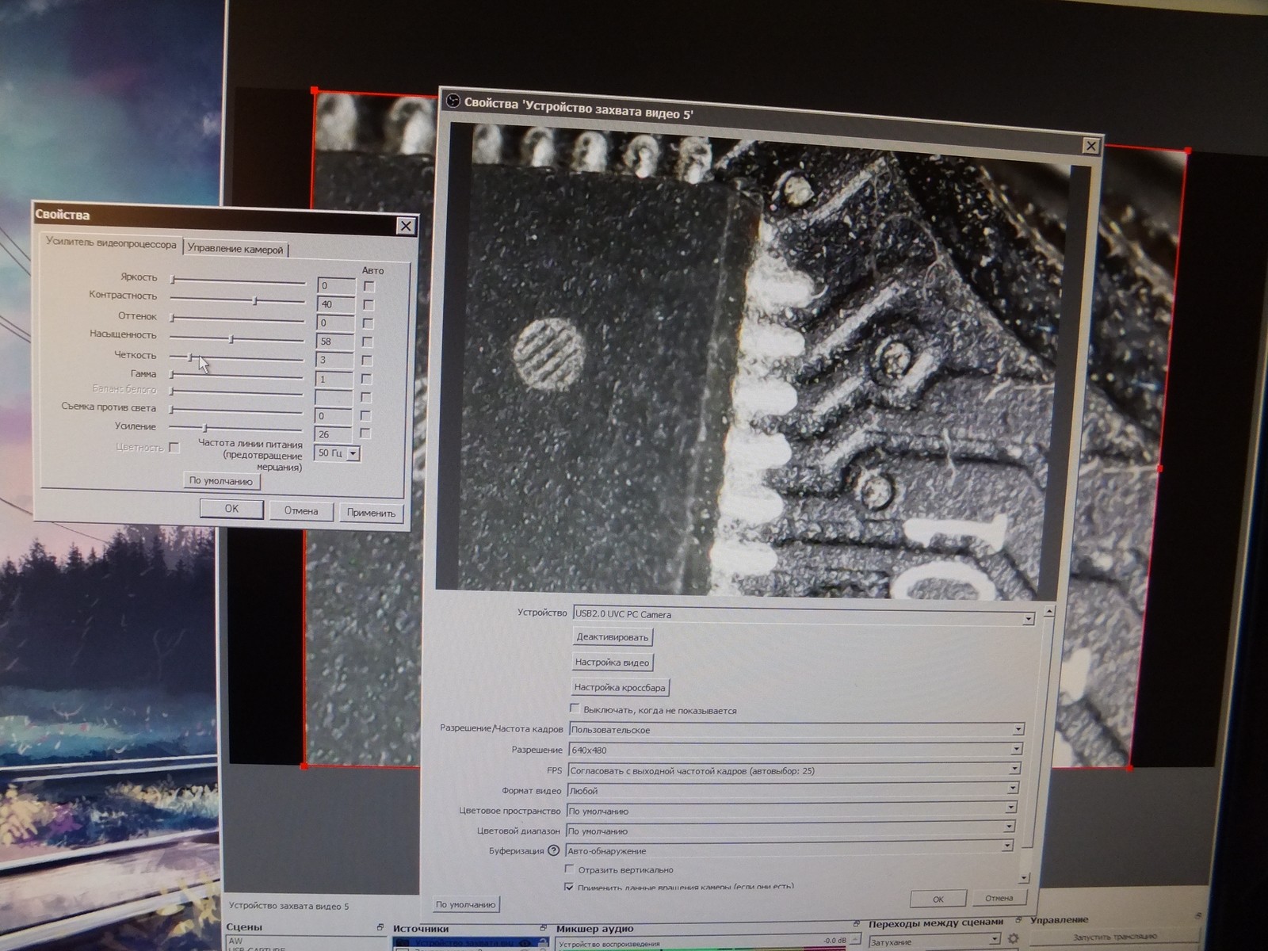Viewport: 1268px width, 951px height.
Task: Click the Контрастность slider handle
Action: [x=255, y=301]
